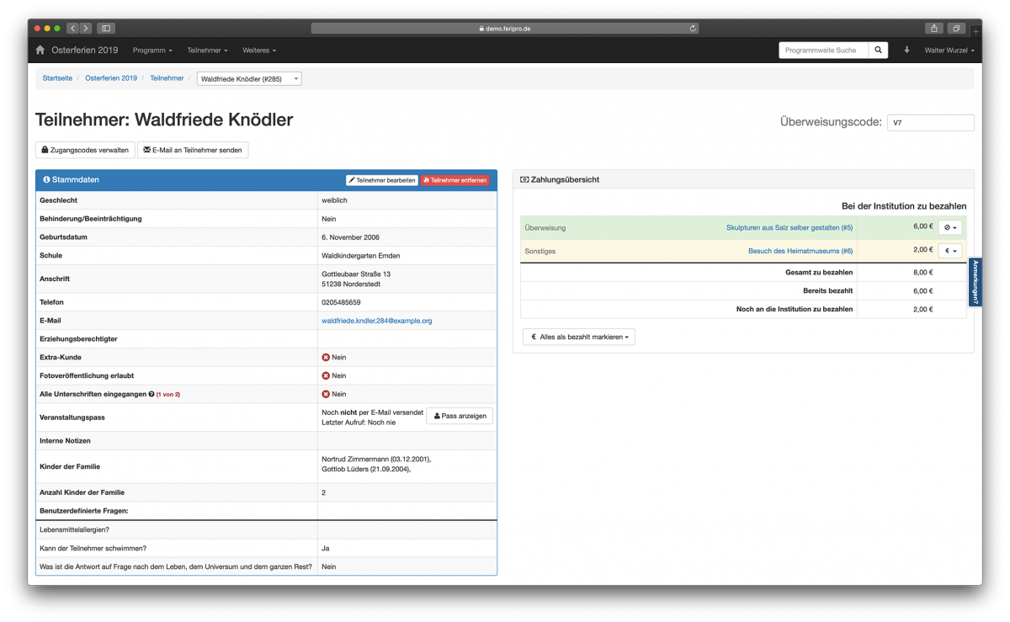This screenshot has height=622, width=1010.
Task: Click the Überweisungscode input field
Action: click(930, 121)
